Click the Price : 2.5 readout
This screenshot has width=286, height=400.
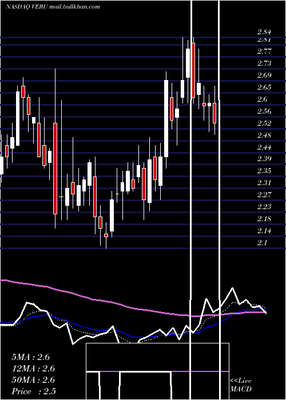point(33,391)
